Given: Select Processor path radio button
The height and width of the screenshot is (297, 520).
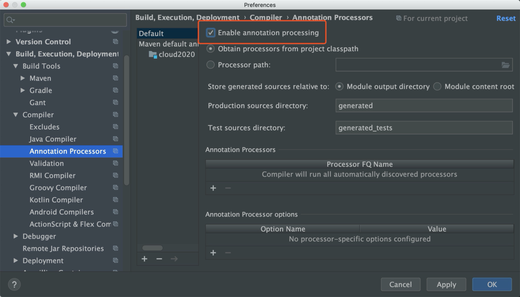Looking at the screenshot, I should pos(211,65).
